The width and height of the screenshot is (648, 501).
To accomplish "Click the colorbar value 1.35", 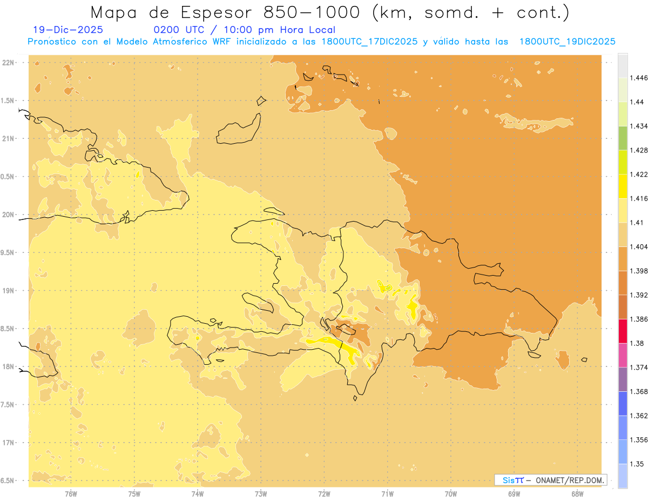I will [x=637, y=464].
